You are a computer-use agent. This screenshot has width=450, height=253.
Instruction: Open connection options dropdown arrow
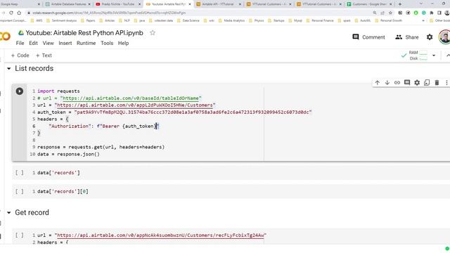coord(434,56)
